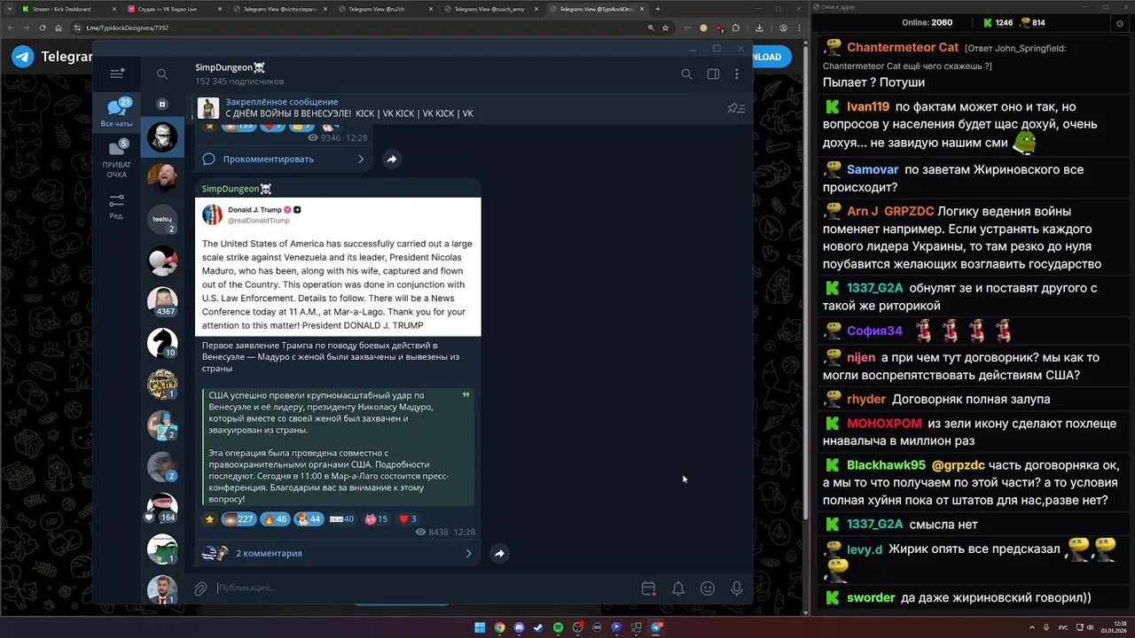Switch keyboard language 'РУС' in the tray
This screenshot has width=1135, height=638.
tap(1063, 627)
